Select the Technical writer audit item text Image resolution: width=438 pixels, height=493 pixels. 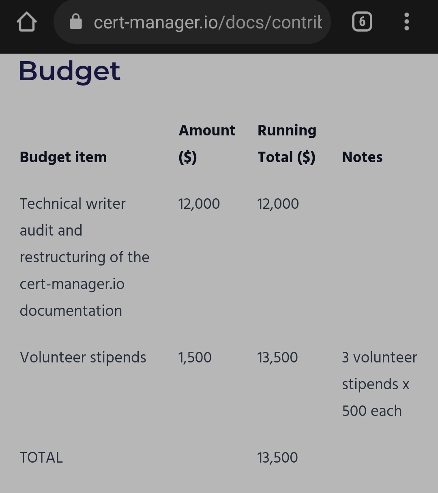coord(84,257)
